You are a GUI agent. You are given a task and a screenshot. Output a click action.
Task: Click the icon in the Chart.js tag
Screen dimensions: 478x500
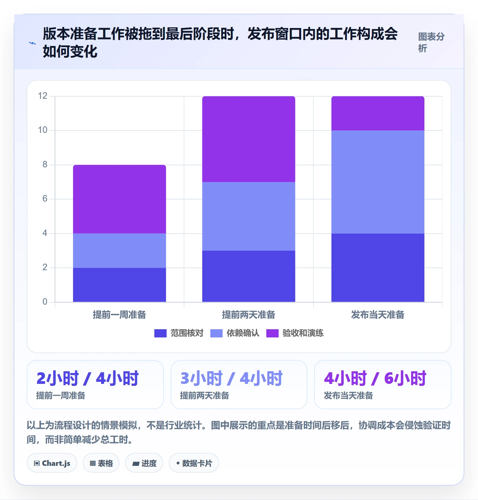tap(37, 463)
